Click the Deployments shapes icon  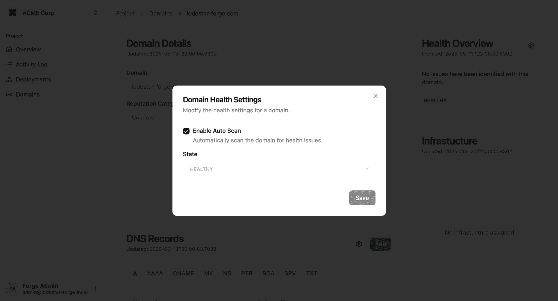(x=9, y=79)
